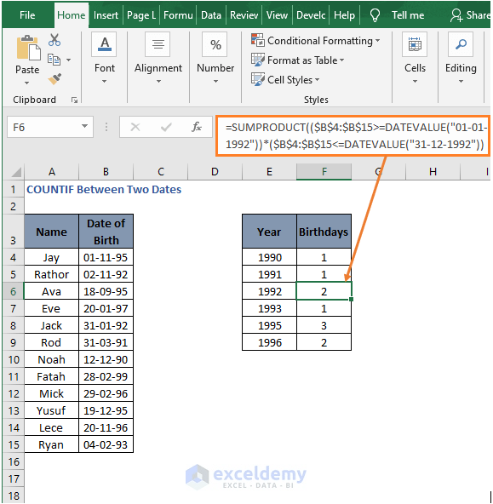Expand the Name Box dropdown arrow
Viewport: 493px width, 504px height.
click(84, 126)
